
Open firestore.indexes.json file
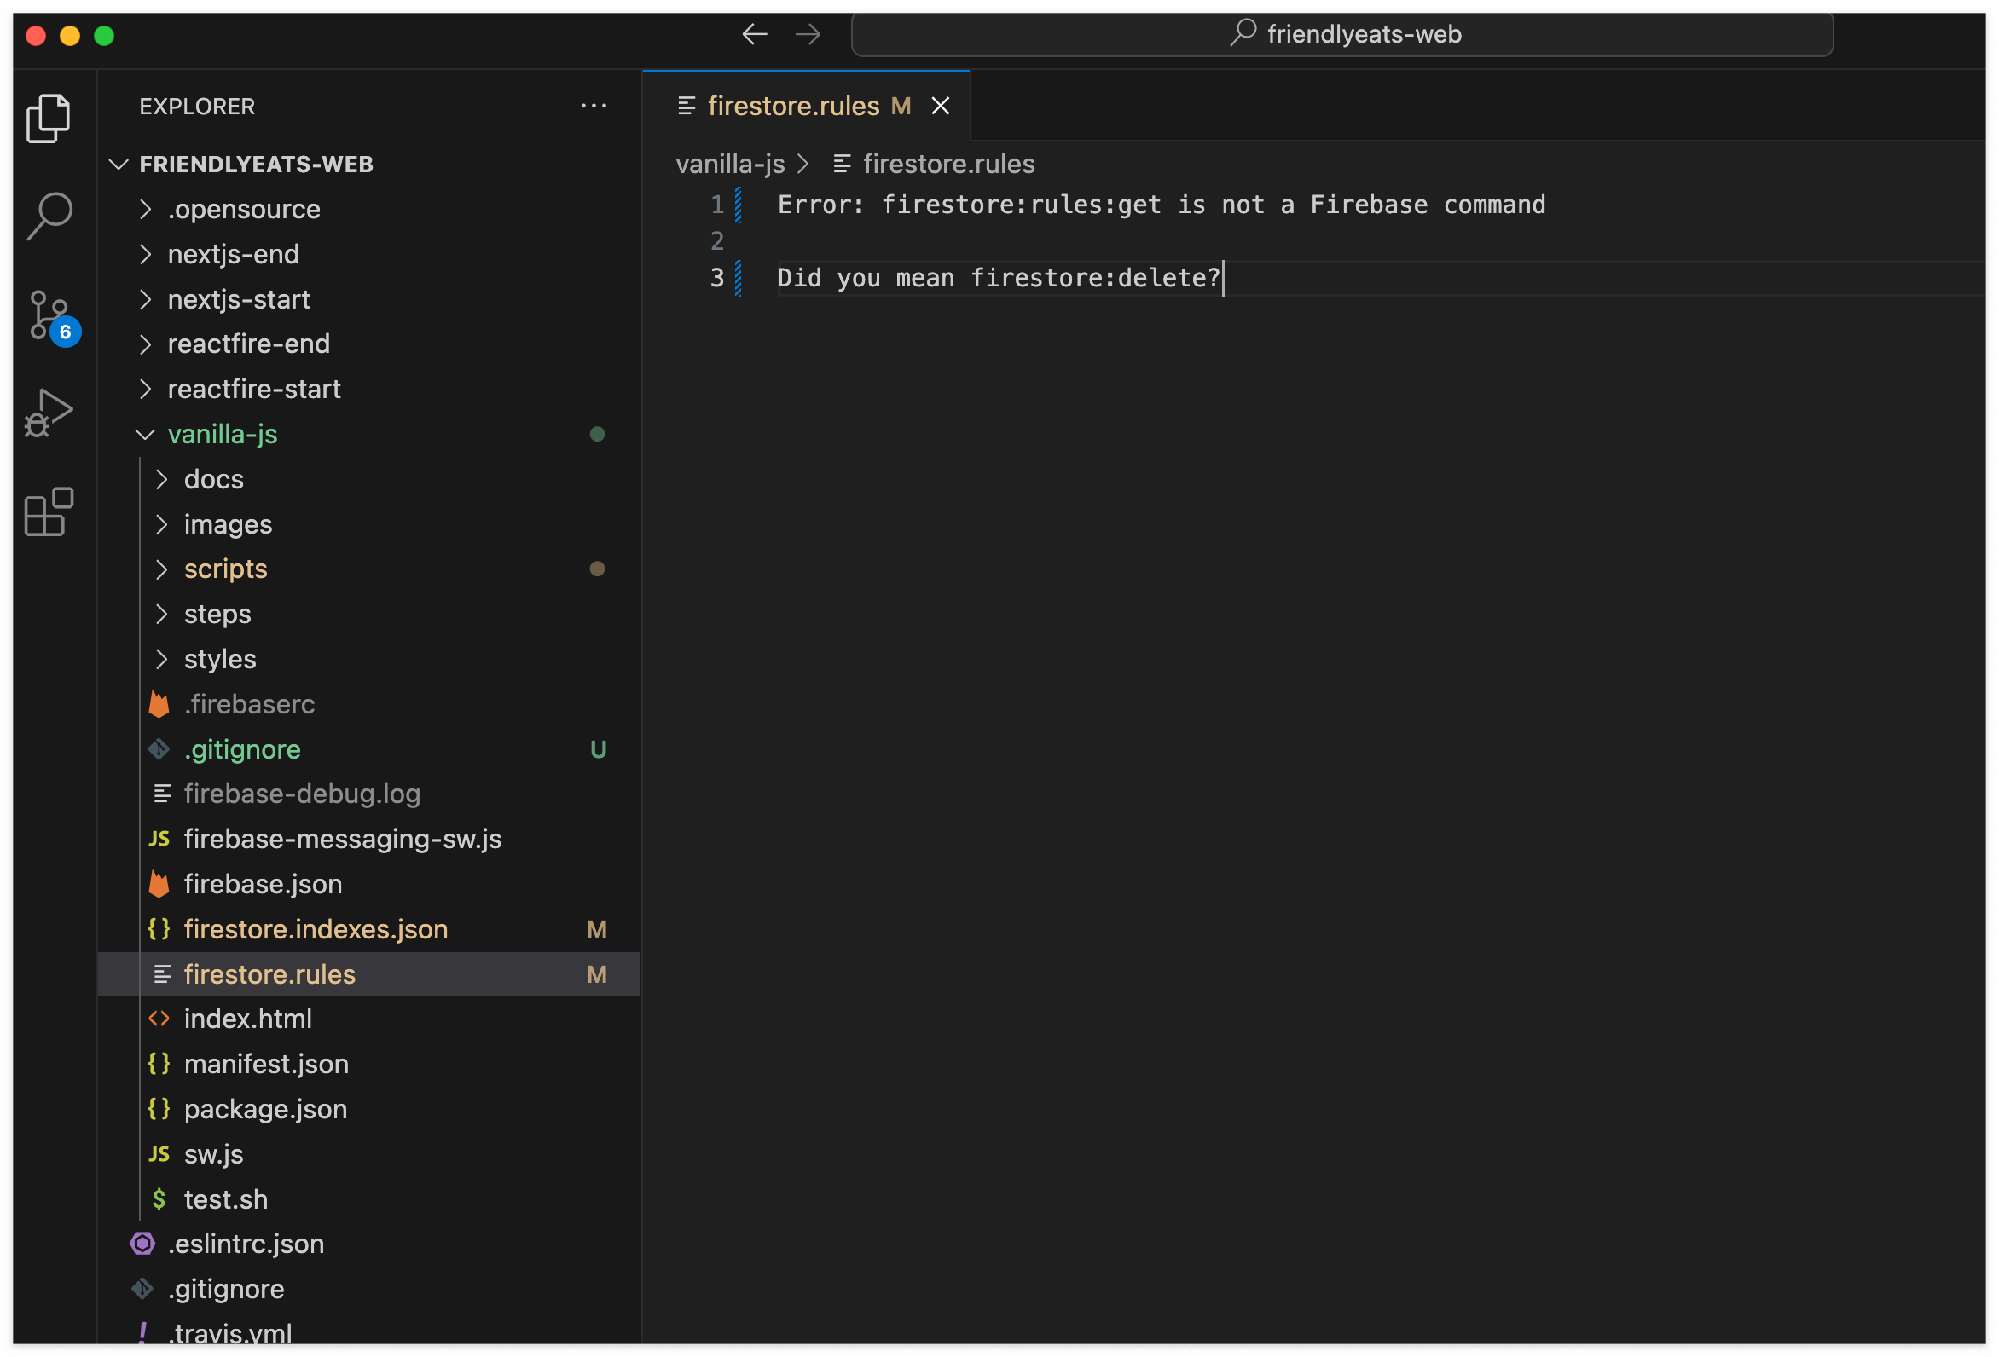tap(315, 930)
